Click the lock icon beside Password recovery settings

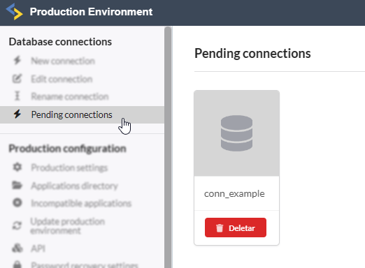(17, 265)
